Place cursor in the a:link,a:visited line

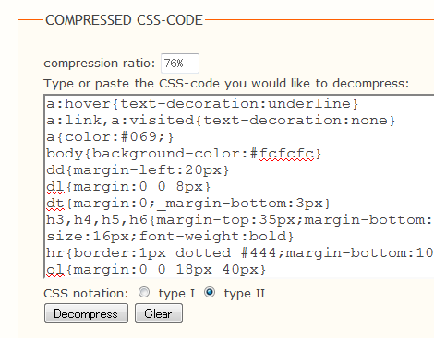click(x=221, y=121)
